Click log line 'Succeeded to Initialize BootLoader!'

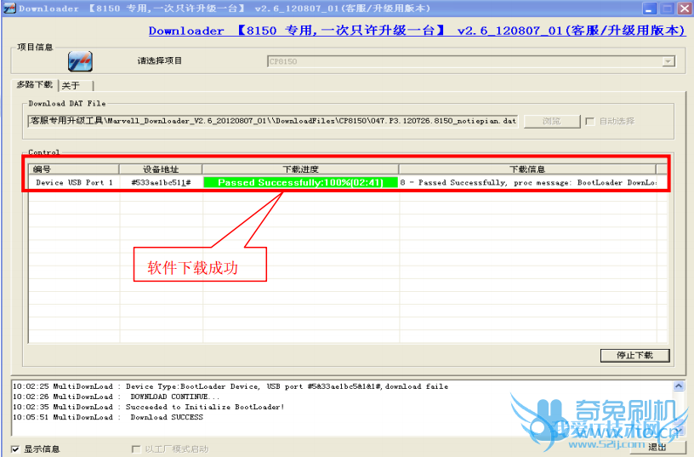(x=149, y=407)
